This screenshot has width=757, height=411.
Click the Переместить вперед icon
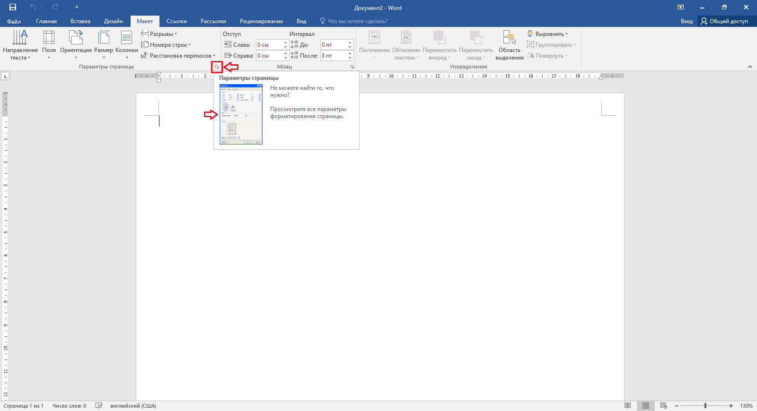click(440, 38)
